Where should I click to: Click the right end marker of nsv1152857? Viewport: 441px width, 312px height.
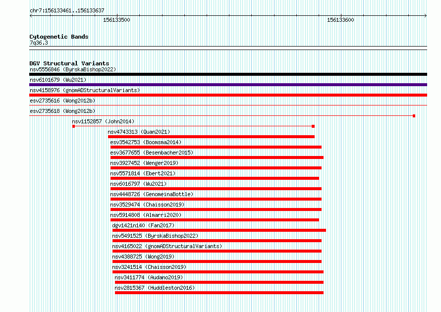pos(313,126)
